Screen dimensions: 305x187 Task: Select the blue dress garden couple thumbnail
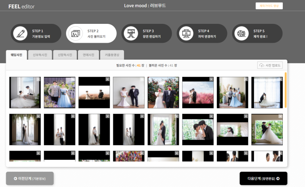(60, 92)
